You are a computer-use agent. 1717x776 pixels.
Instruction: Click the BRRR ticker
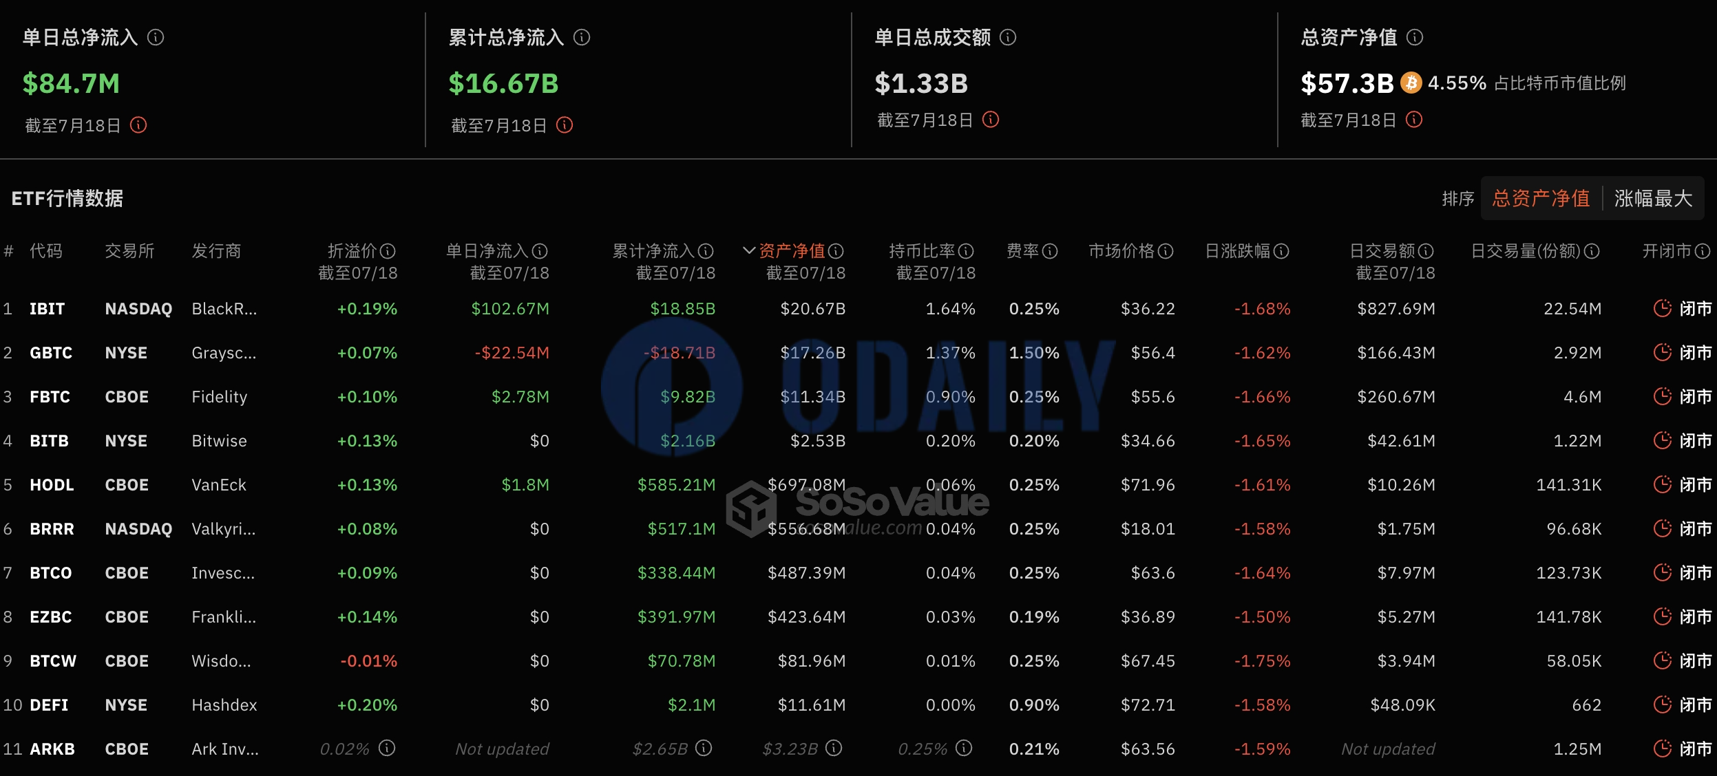(x=52, y=529)
